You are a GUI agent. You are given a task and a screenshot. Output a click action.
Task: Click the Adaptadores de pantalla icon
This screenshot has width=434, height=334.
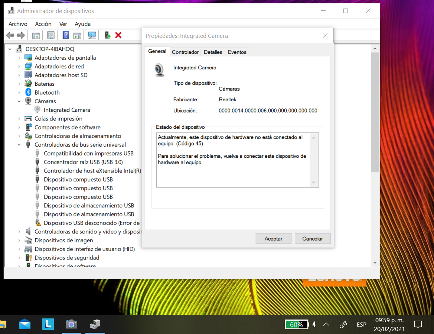tap(28, 58)
